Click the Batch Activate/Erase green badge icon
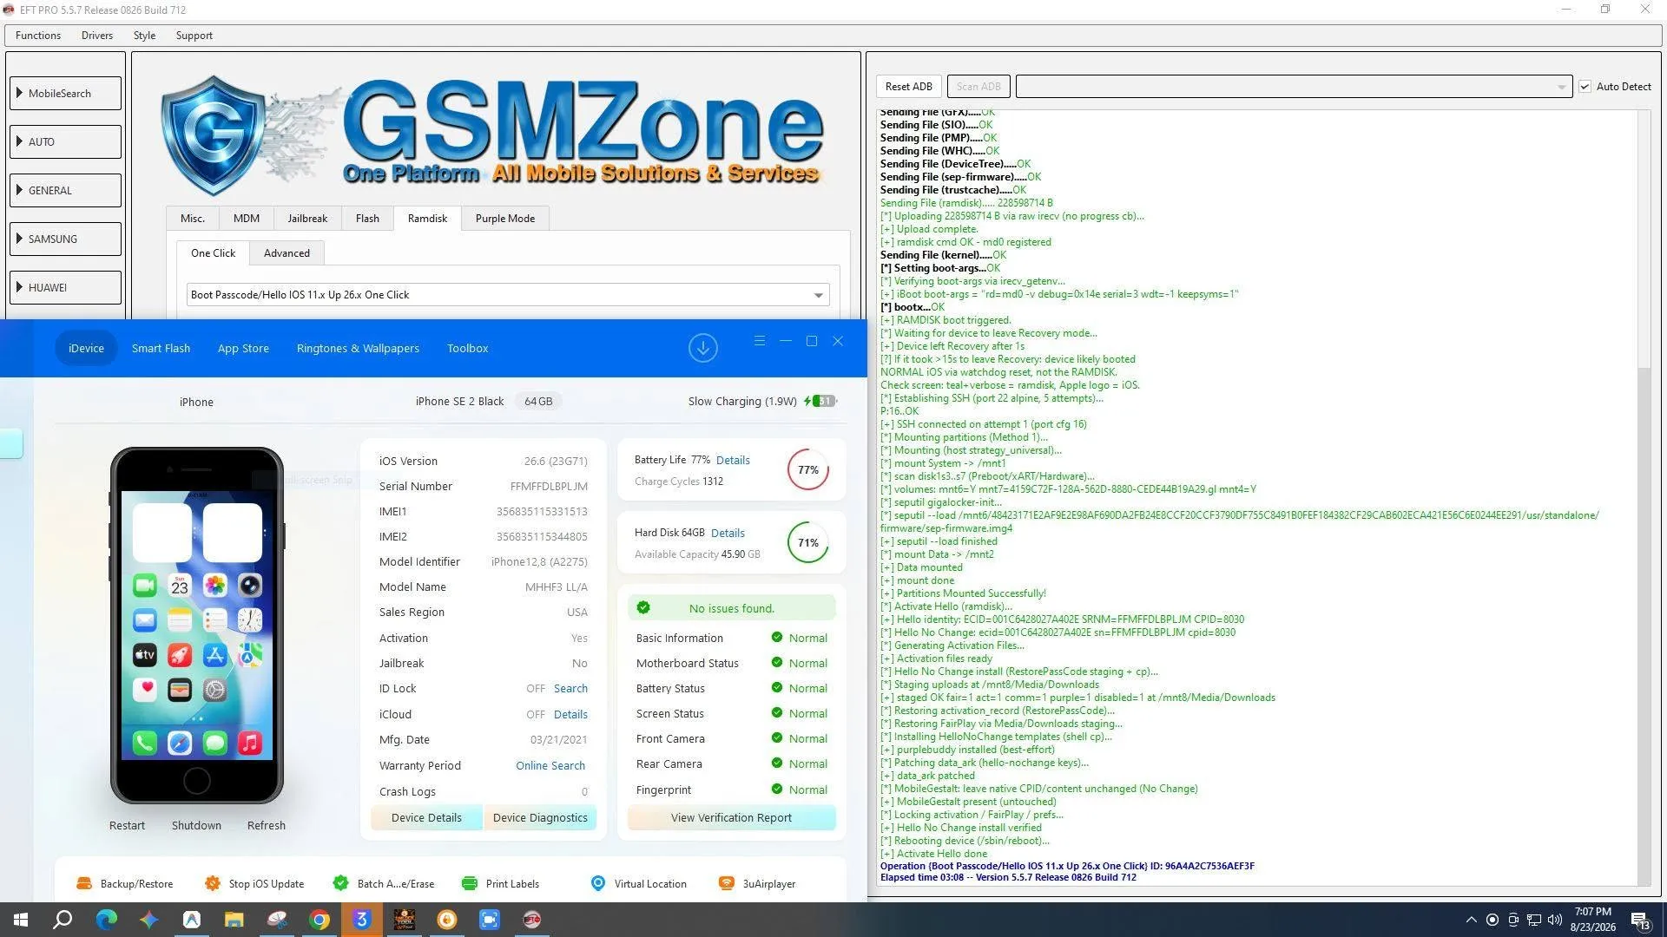This screenshot has height=937, width=1667. (x=340, y=883)
